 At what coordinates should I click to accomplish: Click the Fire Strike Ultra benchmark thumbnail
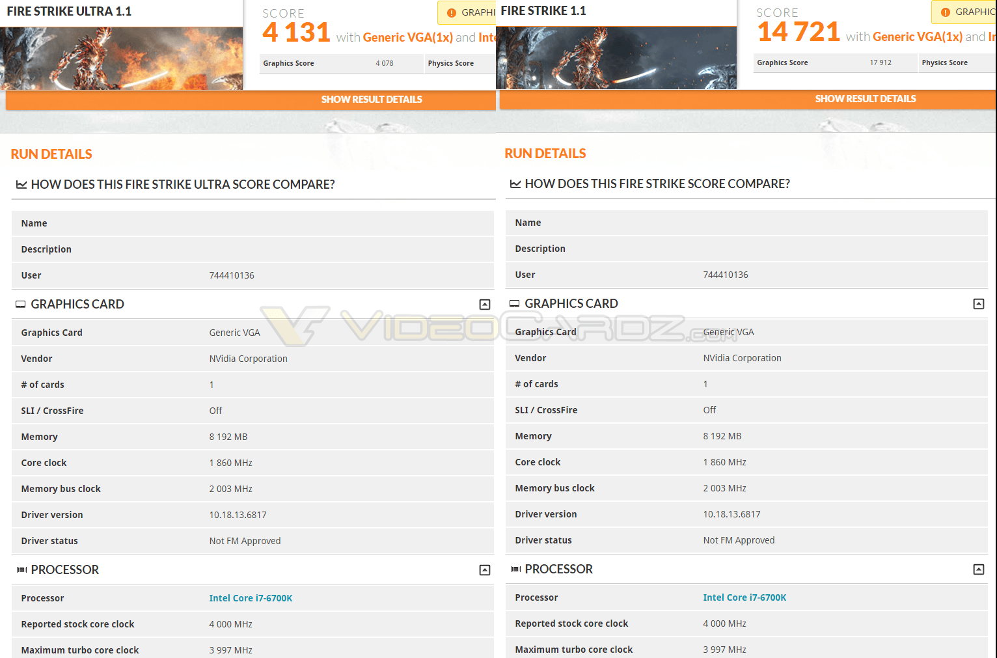(x=121, y=59)
